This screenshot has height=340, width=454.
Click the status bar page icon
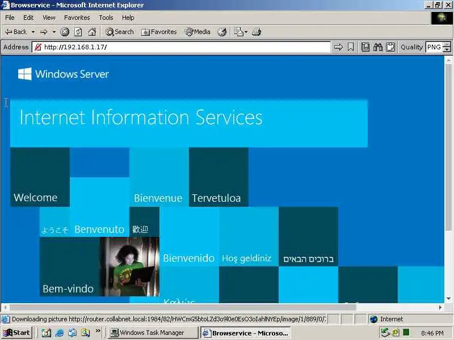click(x=5, y=319)
